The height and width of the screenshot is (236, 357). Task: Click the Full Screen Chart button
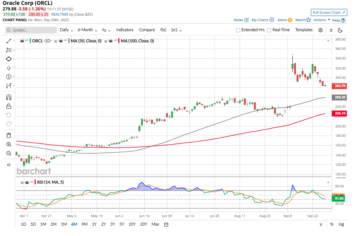[x=329, y=12]
